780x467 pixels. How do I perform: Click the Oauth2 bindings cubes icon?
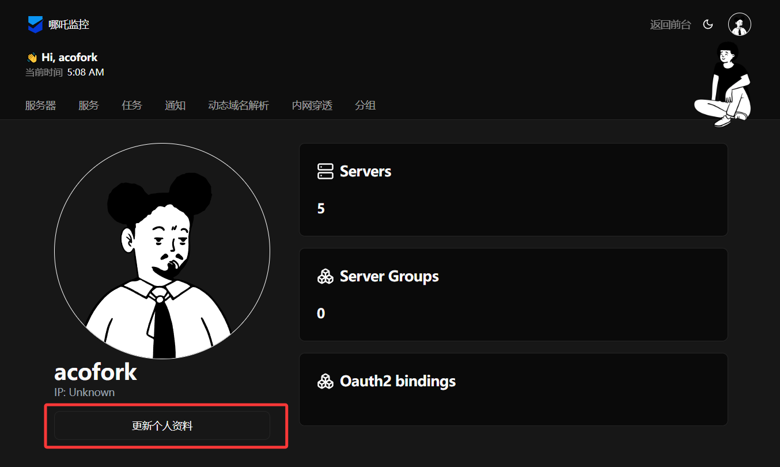[325, 381]
